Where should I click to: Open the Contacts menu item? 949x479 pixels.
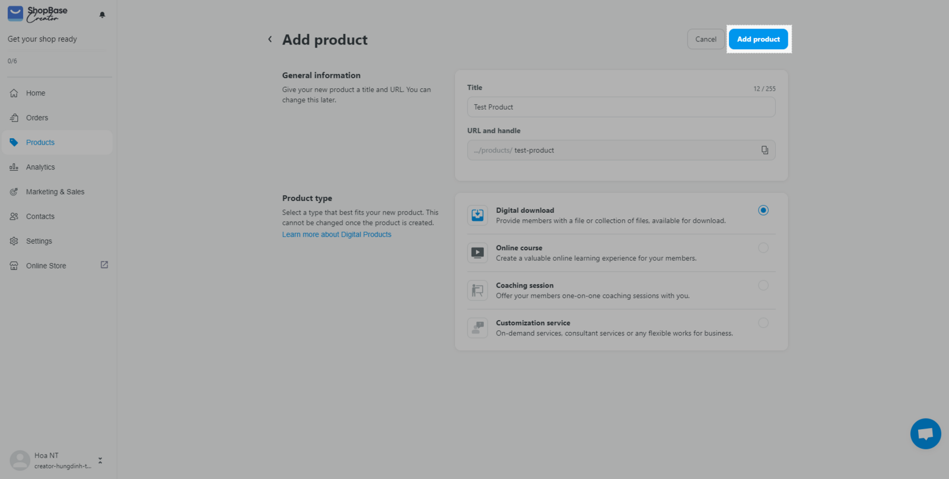57,216
